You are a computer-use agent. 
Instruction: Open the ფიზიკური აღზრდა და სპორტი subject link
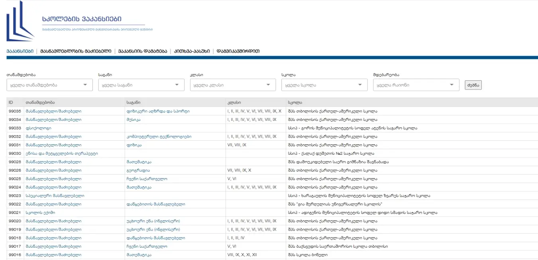pyautogui.click(x=158, y=111)
